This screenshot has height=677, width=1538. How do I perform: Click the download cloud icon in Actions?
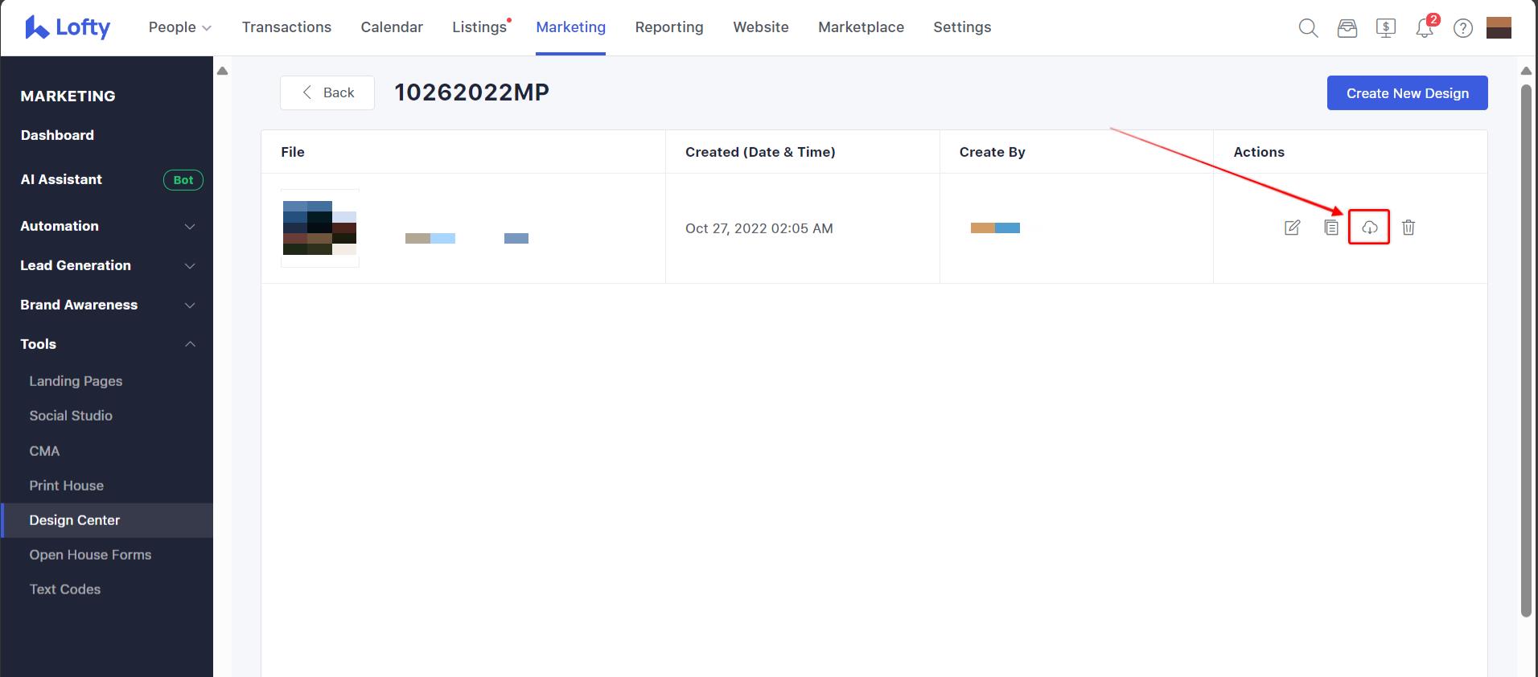tap(1369, 228)
